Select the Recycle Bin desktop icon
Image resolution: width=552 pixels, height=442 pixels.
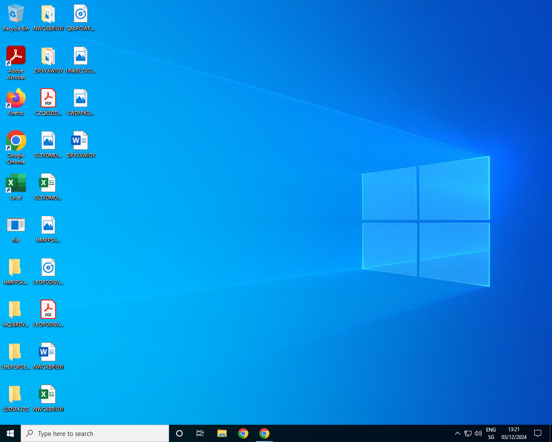(x=16, y=18)
